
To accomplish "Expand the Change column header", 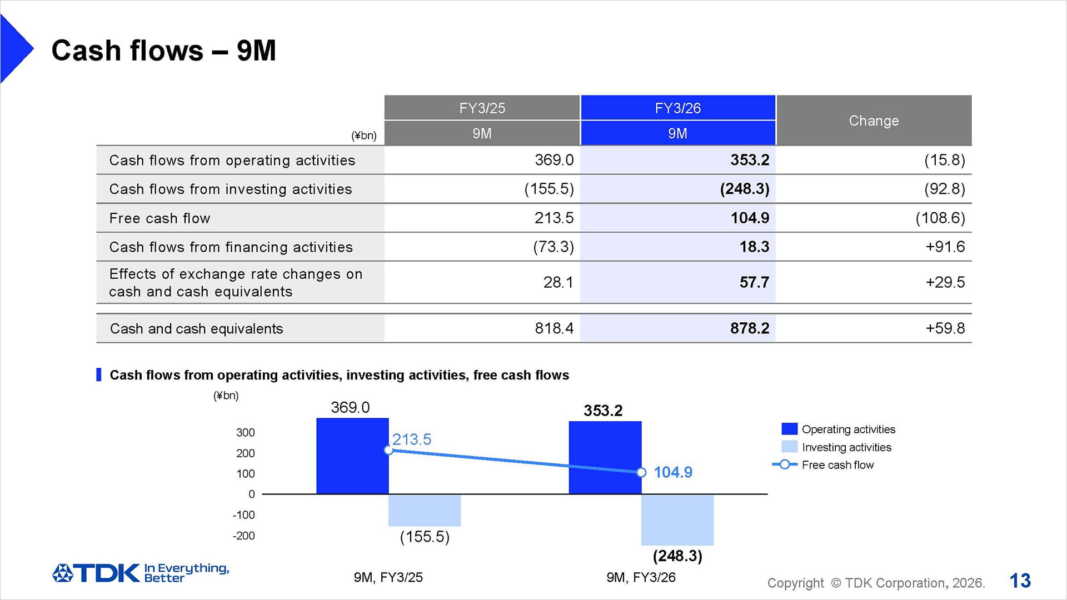I will coord(874,121).
